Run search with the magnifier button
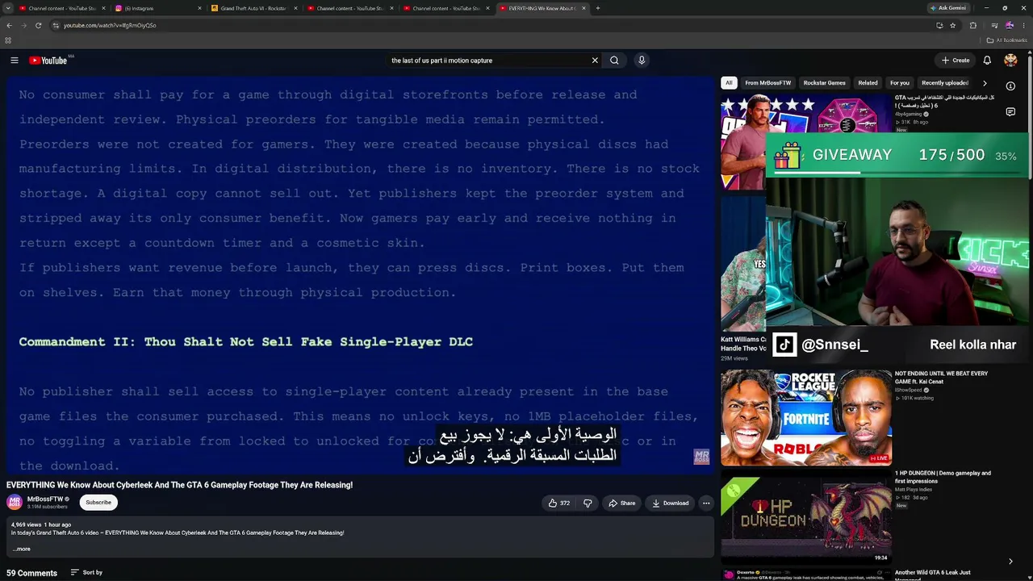 (x=614, y=61)
